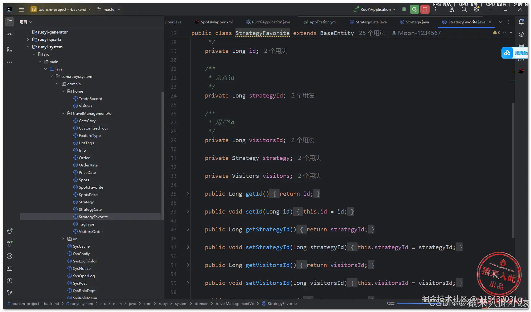The width and height of the screenshot is (531, 312).
Task: Unfold the setStrategyId method body
Action: tap(188, 247)
